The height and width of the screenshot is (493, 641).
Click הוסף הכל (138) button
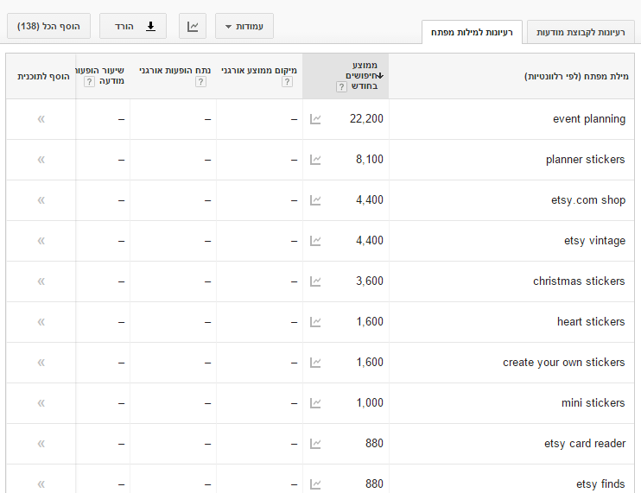(48, 27)
